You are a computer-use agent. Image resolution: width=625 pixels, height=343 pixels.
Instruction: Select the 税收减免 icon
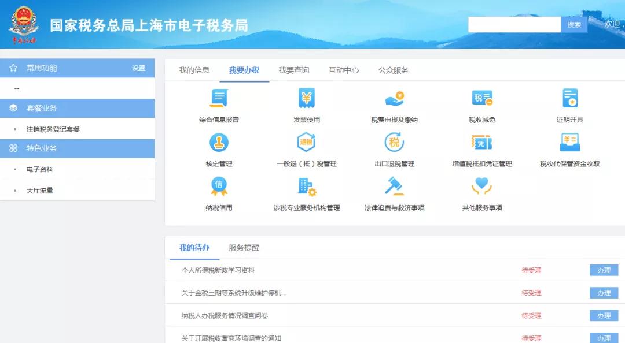(x=482, y=99)
